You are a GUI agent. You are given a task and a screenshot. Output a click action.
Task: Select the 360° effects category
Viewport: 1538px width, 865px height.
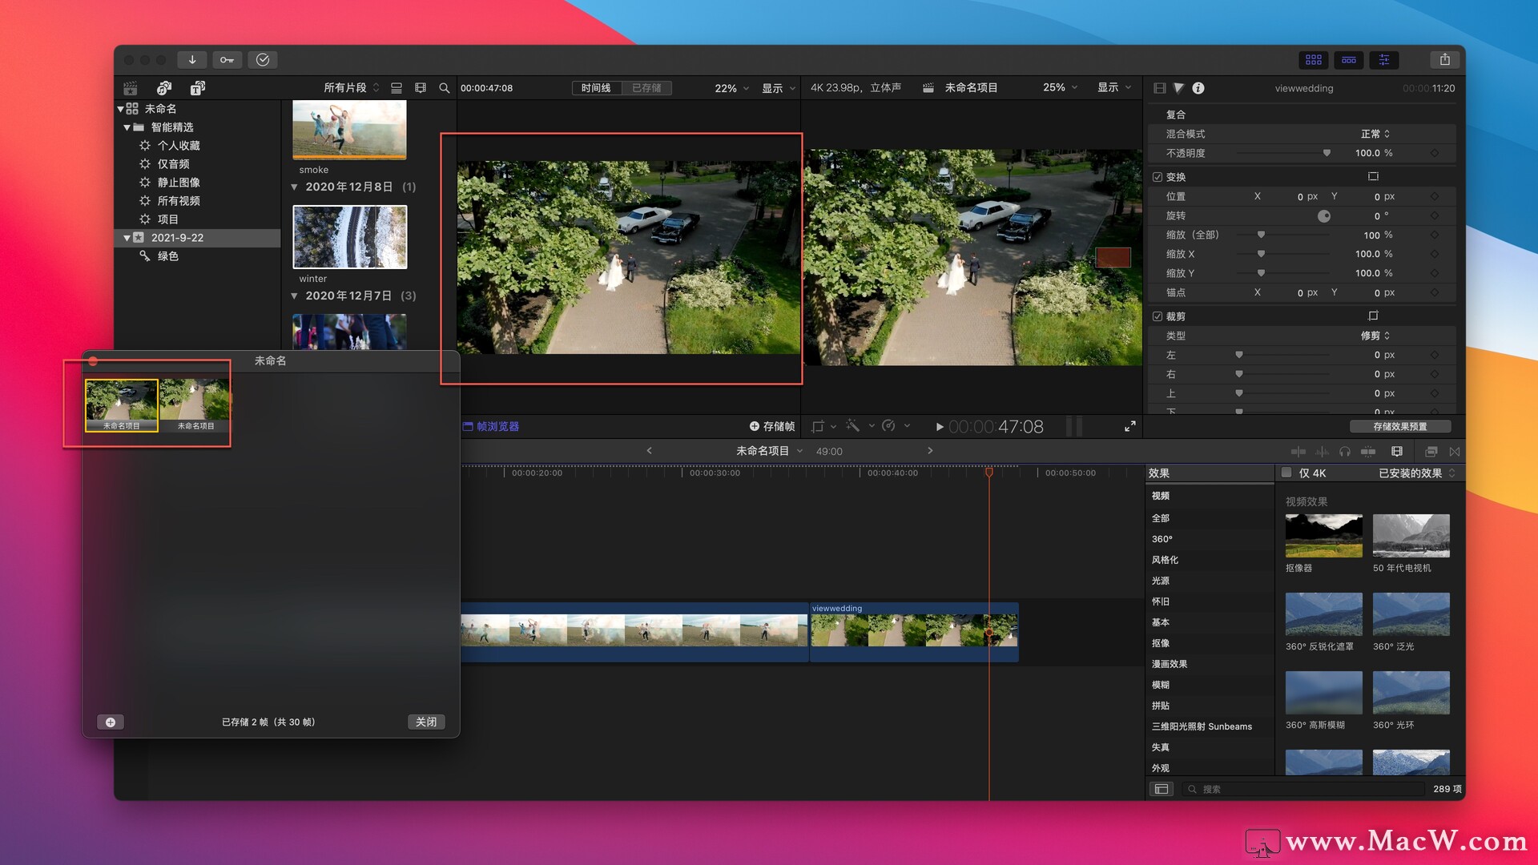pyautogui.click(x=1162, y=539)
